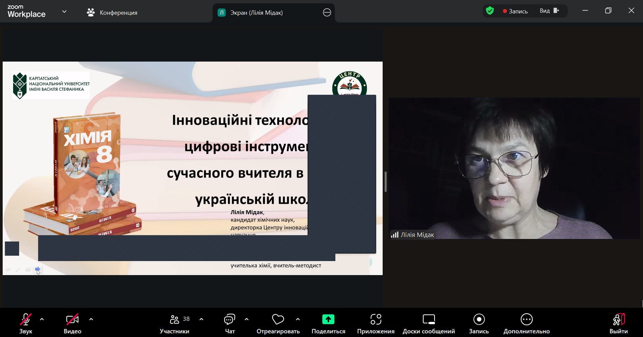The width and height of the screenshot is (643, 337).
Task: Click Лілія Мідак's video thumbnail
Action: [x=514, y=168]
